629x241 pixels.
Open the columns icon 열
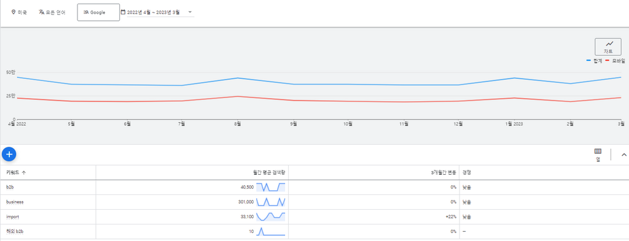pos(598,155)
